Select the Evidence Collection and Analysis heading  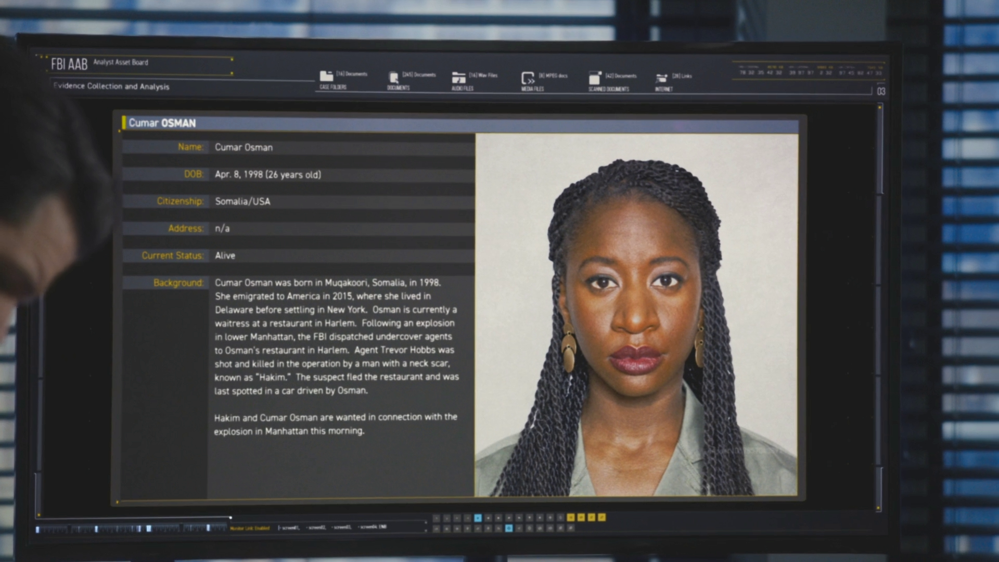(111, 86)
